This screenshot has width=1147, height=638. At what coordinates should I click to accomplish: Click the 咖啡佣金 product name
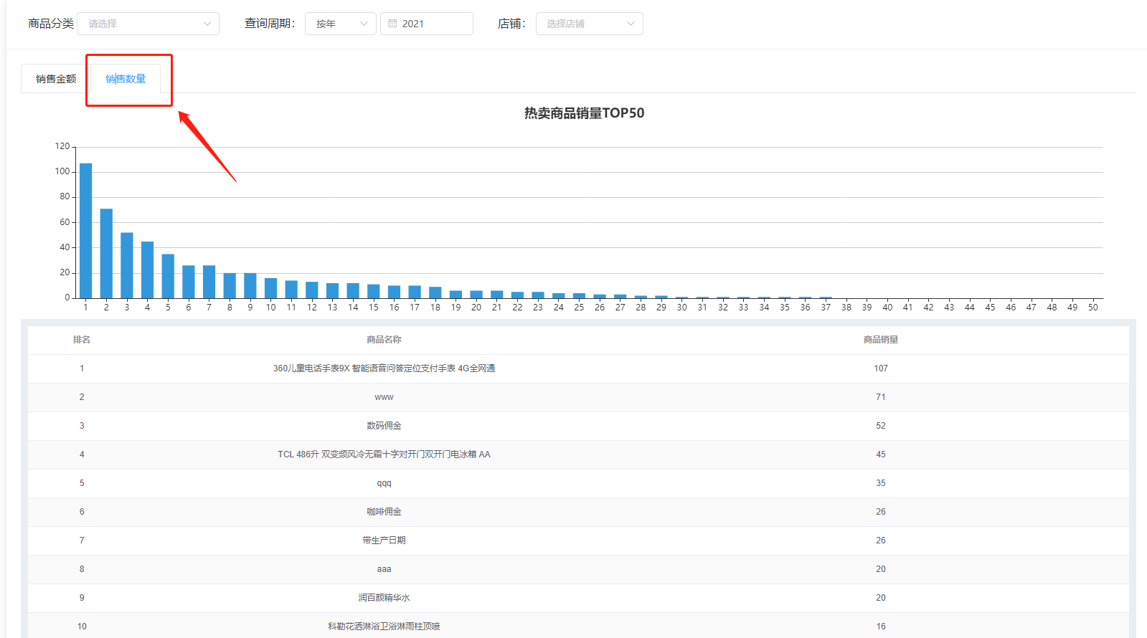[384, 512]
